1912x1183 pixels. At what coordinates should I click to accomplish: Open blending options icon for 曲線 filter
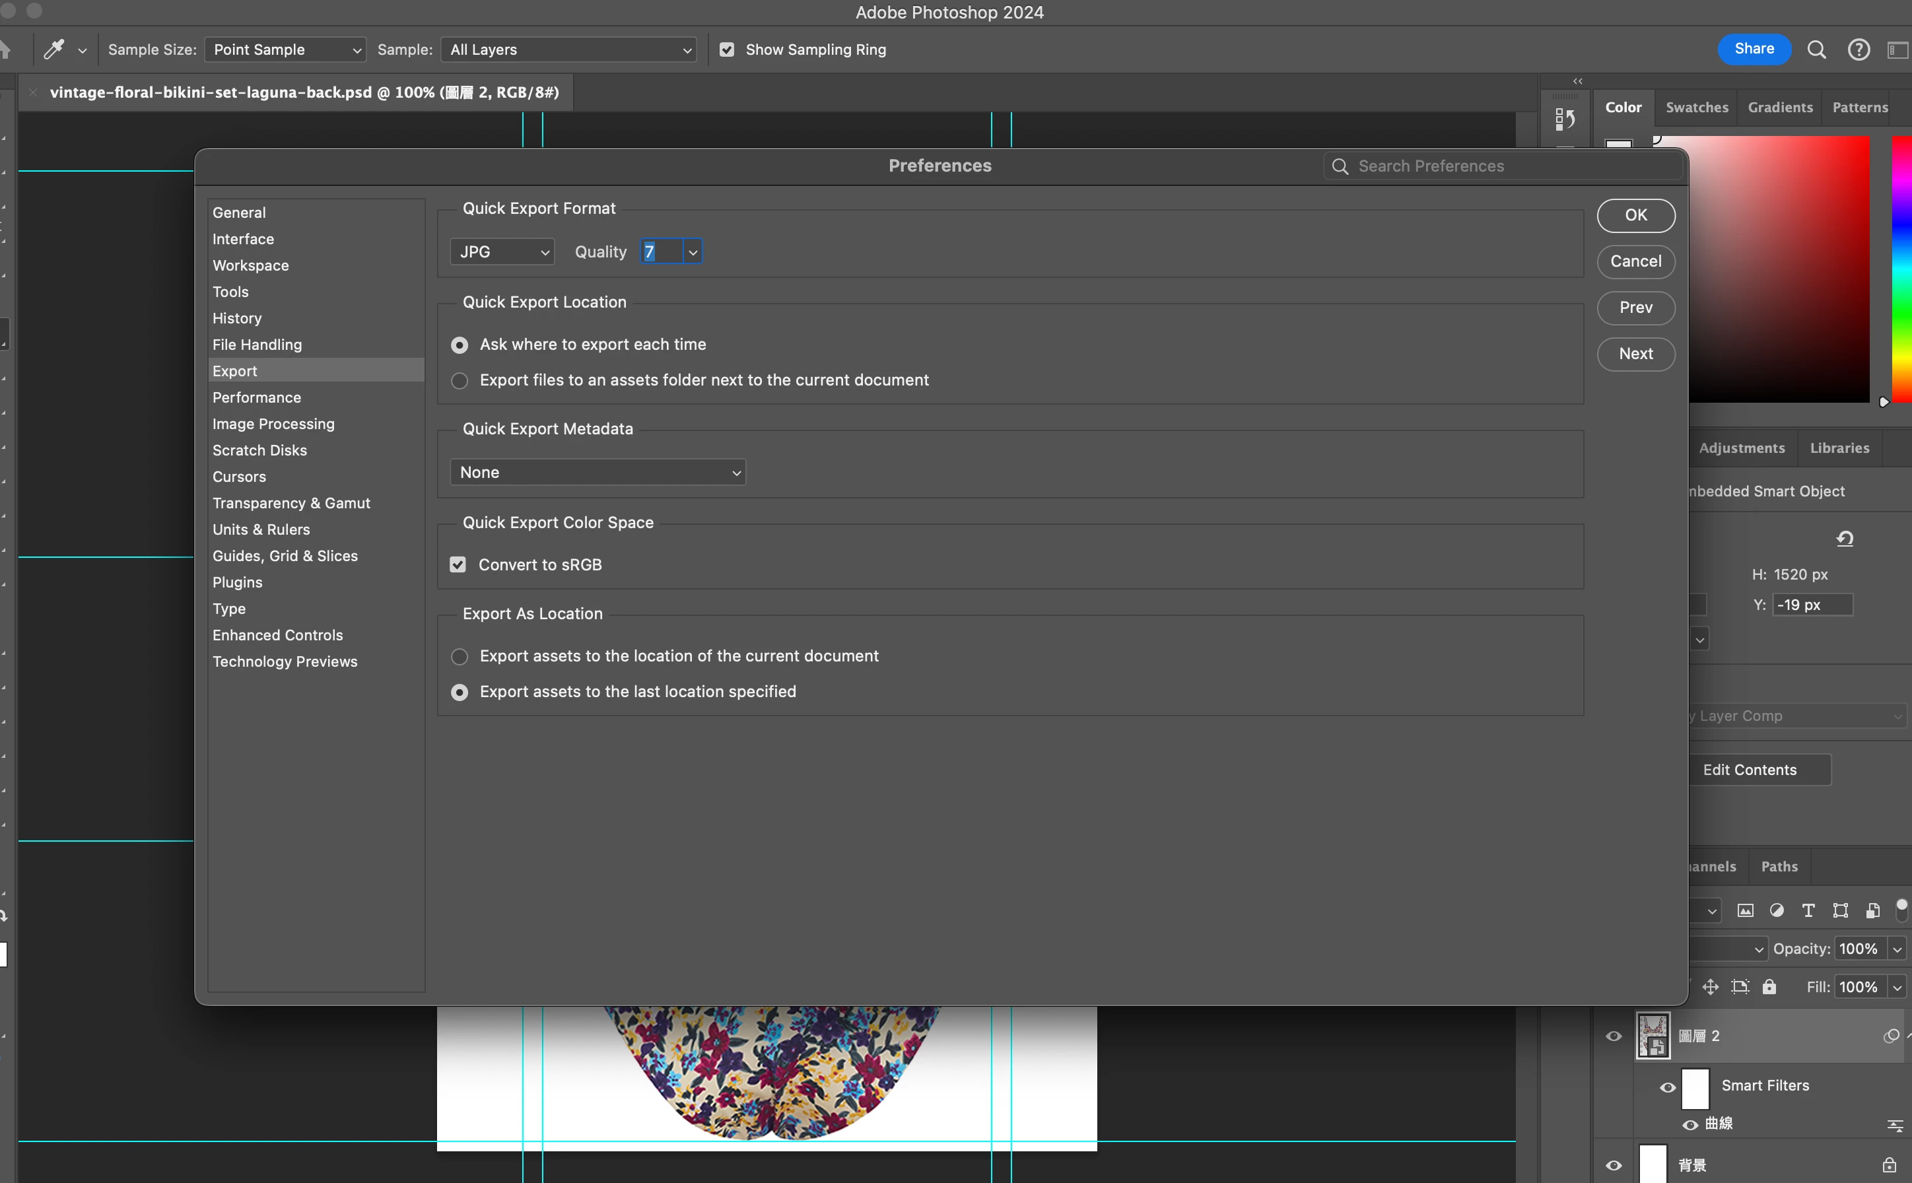click(1895, 1124)
